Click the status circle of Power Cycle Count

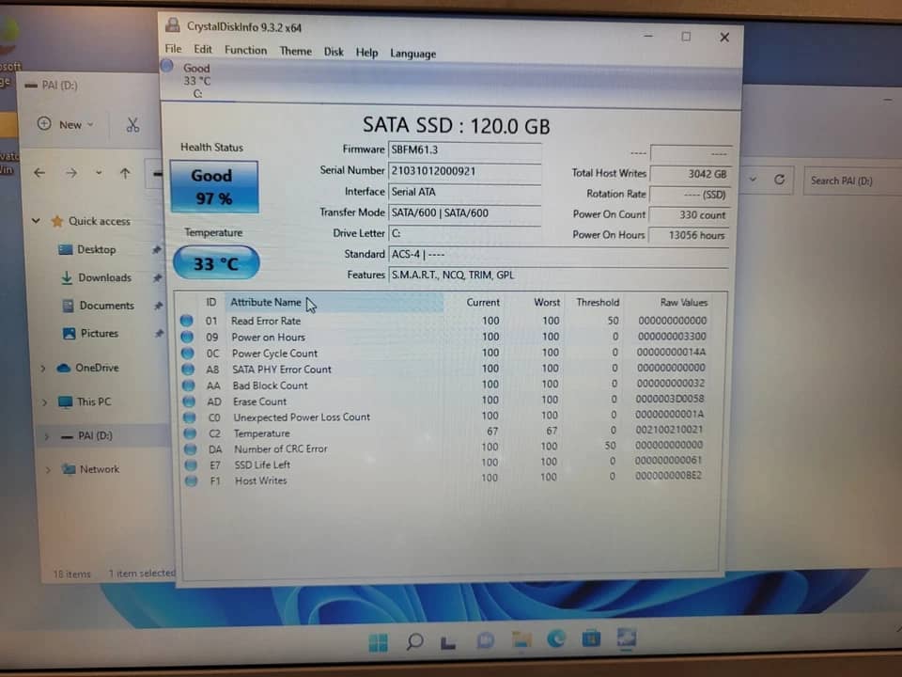point(188,353)
